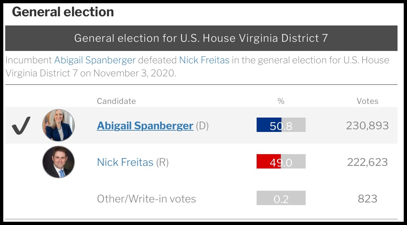
Task: Click the dark Virginia District 7 banner
Action: click(201, 38)
